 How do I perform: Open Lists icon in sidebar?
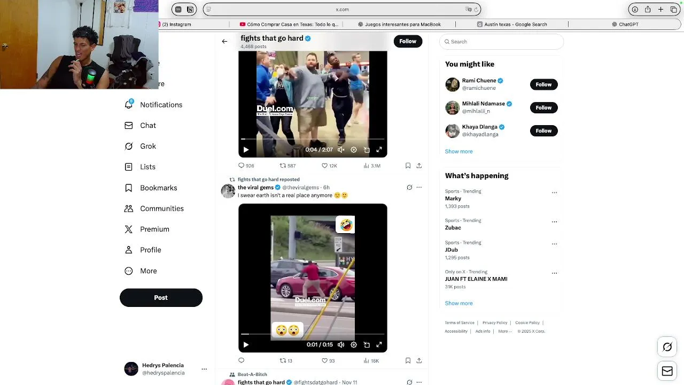tap(129, 167)
